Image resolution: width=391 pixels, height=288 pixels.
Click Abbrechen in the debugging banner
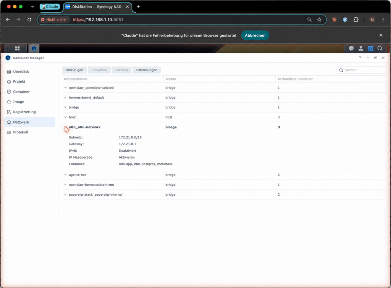tap(255, 35)
